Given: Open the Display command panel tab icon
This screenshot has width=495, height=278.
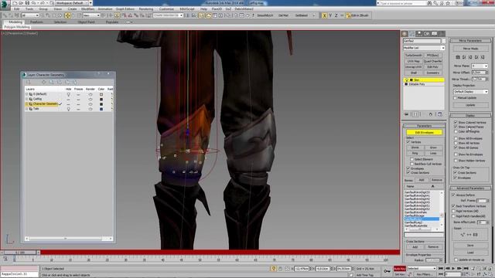Looking at the screenshot, I should coord(435,33).
